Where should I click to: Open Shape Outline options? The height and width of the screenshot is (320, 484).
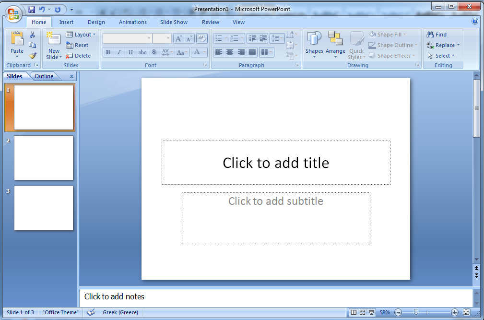click(393, 45)
